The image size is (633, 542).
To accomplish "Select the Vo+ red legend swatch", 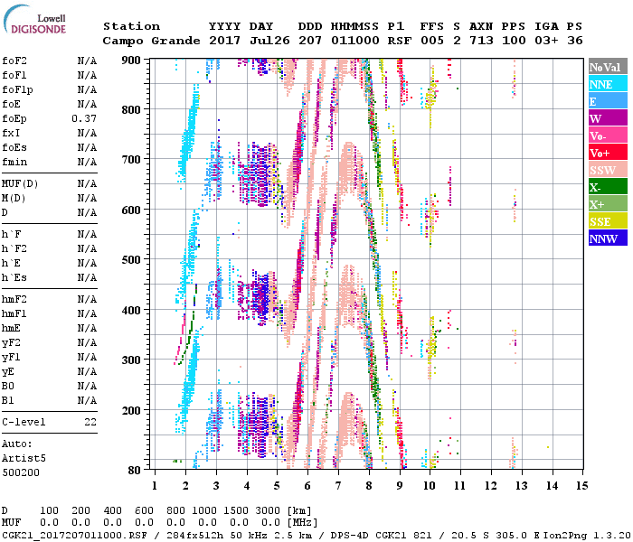I will [607, 154].
